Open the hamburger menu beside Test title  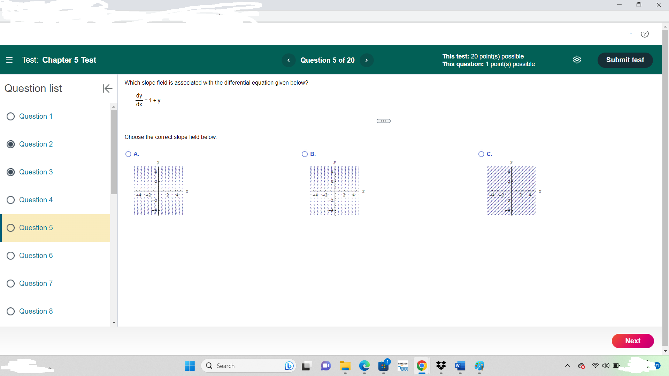click(9, 60)
